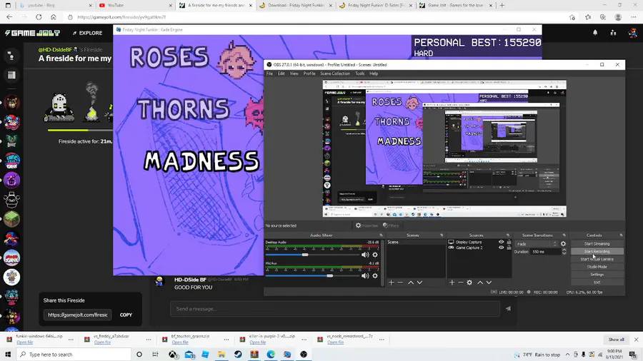643x361 pixels.
Task: Mute the Desktop Audio speaker icon
Action: tap(365, 255)
